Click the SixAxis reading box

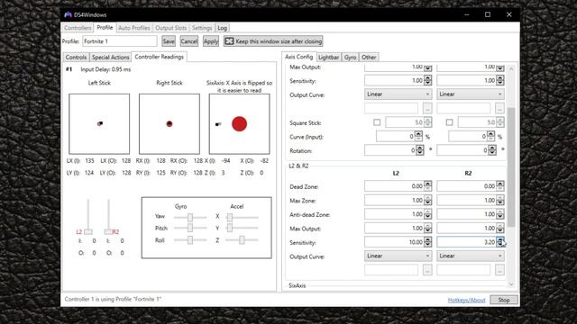pyautogui.click(x=240, y=124)
